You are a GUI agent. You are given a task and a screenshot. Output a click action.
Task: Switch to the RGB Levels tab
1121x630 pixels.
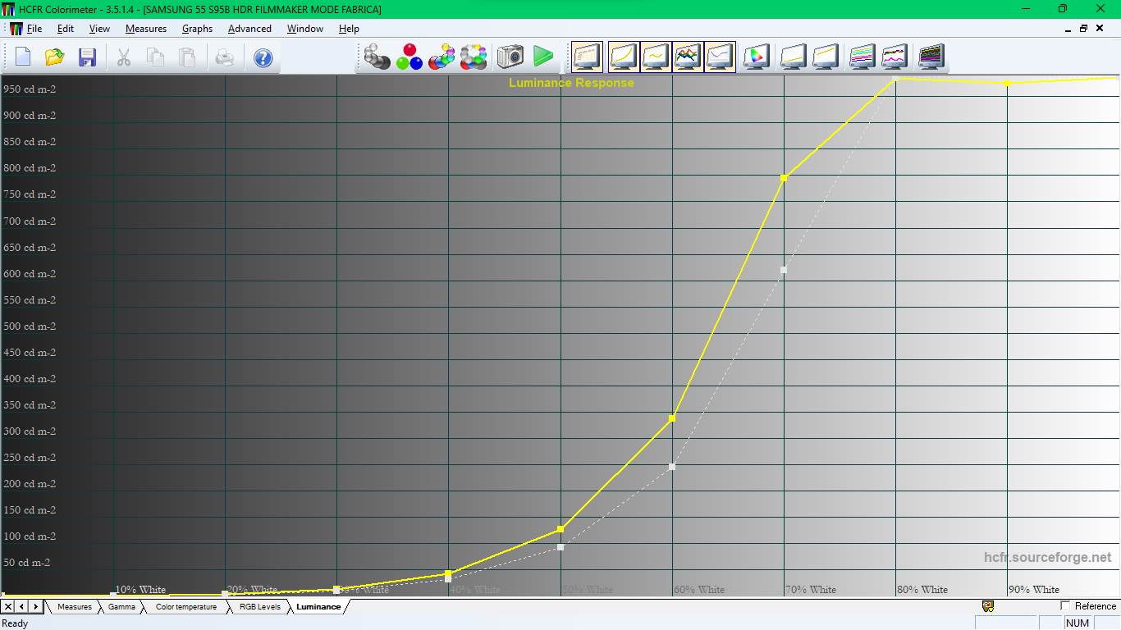pyautogui.click(x=259, y=607)
